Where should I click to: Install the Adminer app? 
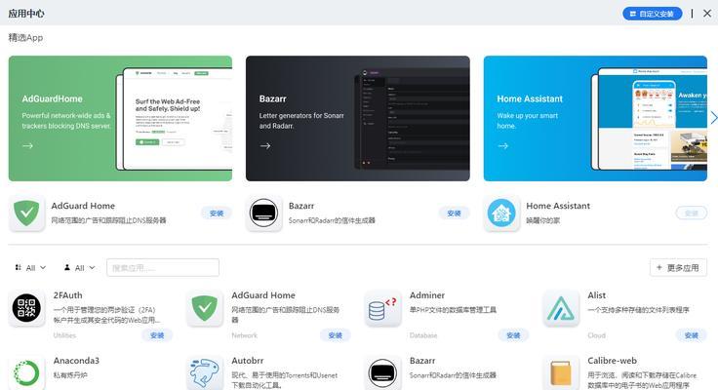tap(513, 335)
